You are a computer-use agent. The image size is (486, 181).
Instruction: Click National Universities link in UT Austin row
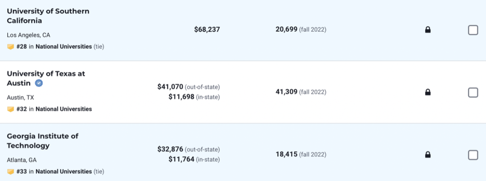click(x=63, y=109)
